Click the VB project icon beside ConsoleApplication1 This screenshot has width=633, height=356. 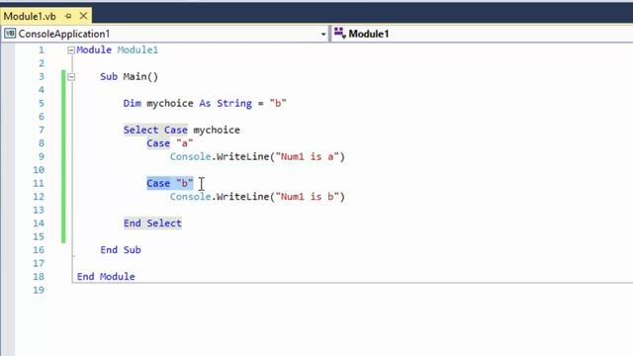(10, 34)
